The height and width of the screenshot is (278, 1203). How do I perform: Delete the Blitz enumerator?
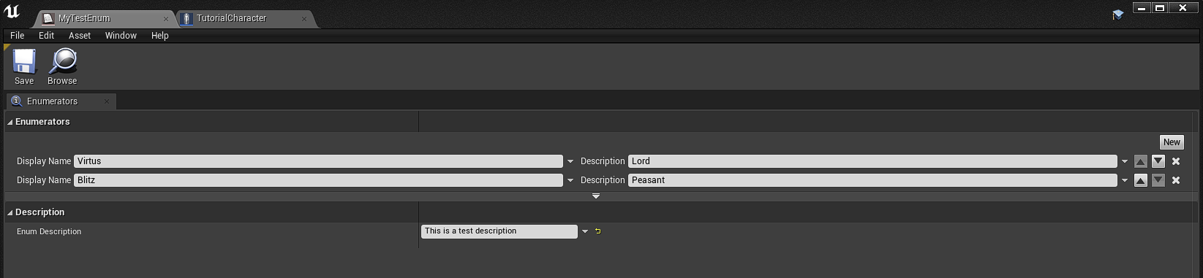pos(1176,180)
